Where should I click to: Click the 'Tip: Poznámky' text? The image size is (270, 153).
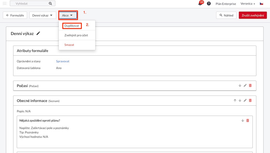tap(29, 132)
